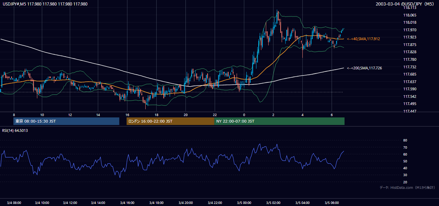The image size is (439, 206).
Task: Click RSI axis level 50
Action: click(405, 161)
